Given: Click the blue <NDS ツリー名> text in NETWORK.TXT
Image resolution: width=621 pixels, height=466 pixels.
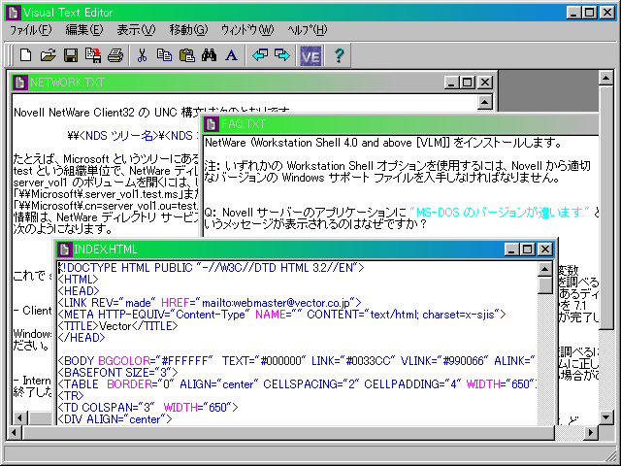Looking at the screenshot, I should click(118, 136).
